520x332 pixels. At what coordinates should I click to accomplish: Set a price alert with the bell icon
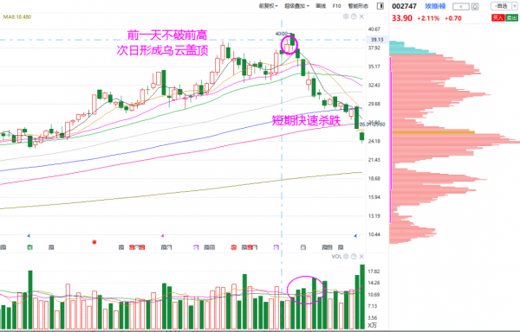(x=475, y=7)
